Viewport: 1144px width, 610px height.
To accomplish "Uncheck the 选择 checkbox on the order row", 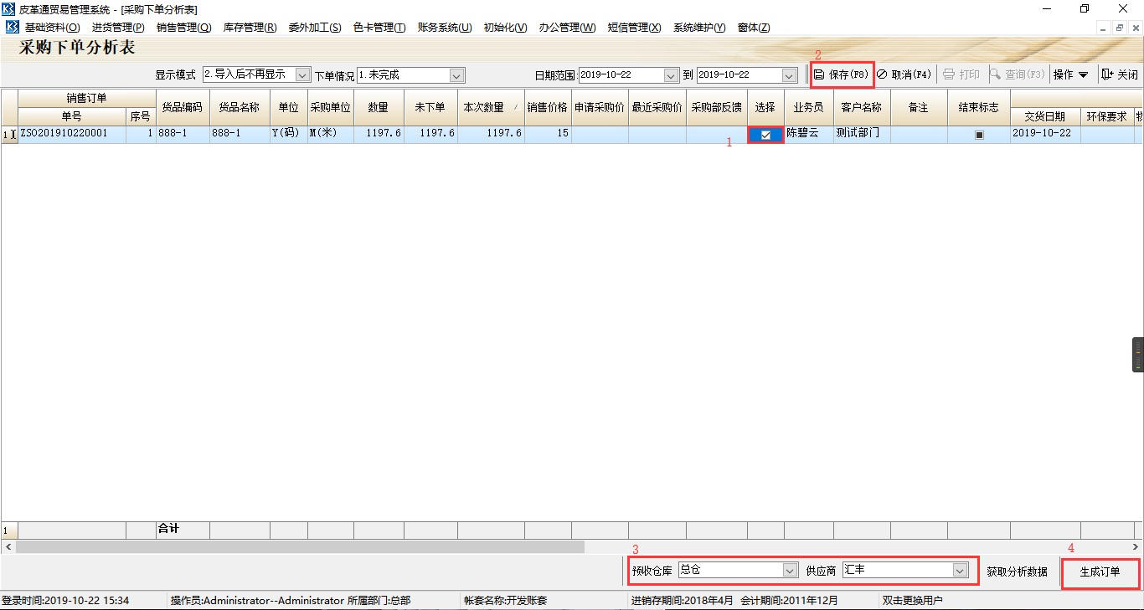I will click(765, 133).
